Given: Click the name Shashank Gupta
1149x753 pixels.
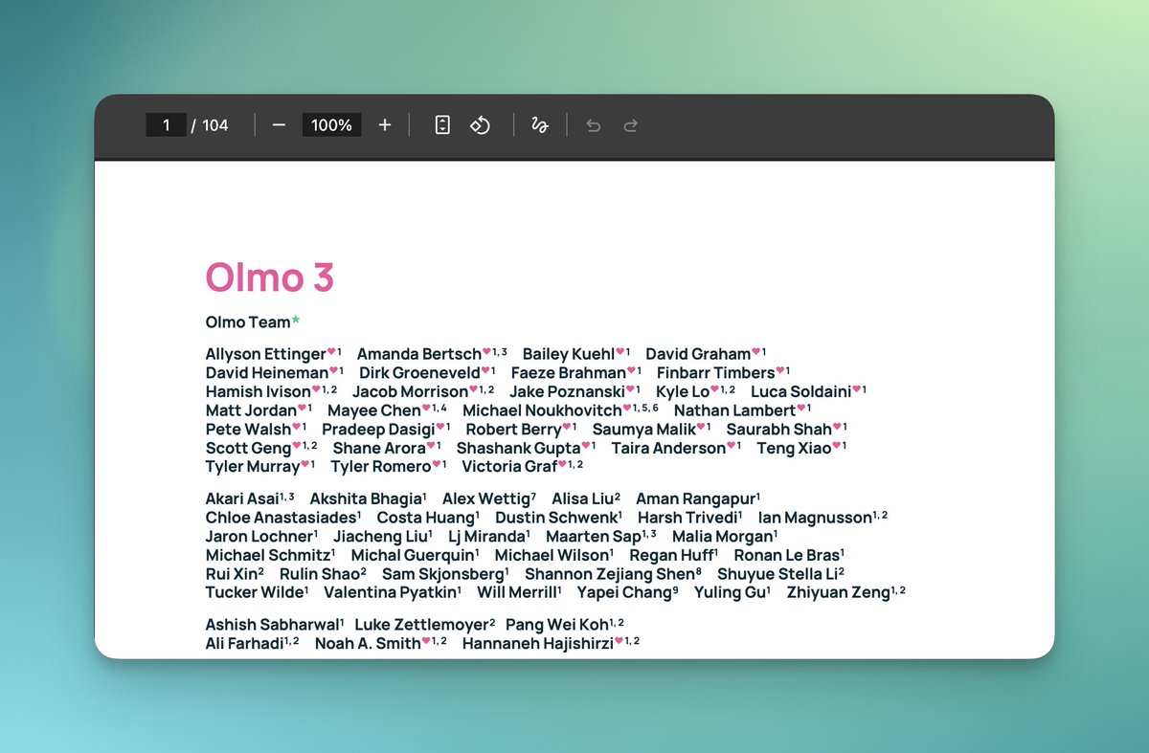Looking at the screenshot, I should [x=519, y=448].
